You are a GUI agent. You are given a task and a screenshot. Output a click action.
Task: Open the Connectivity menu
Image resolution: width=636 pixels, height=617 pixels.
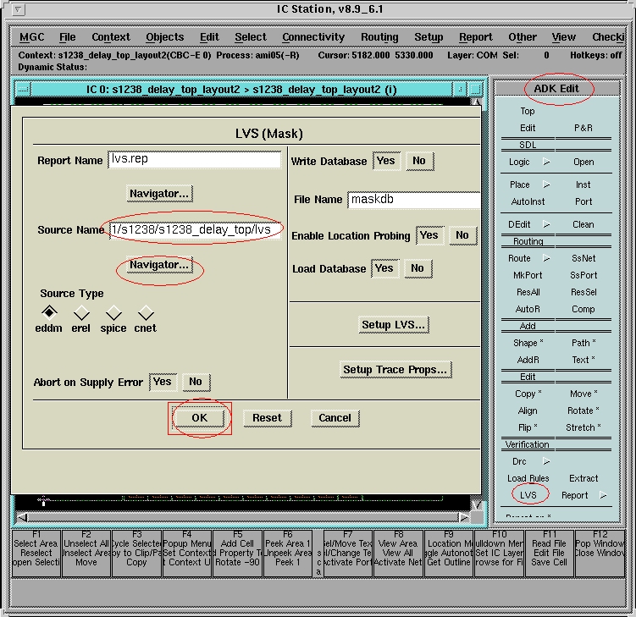[313, 37]
